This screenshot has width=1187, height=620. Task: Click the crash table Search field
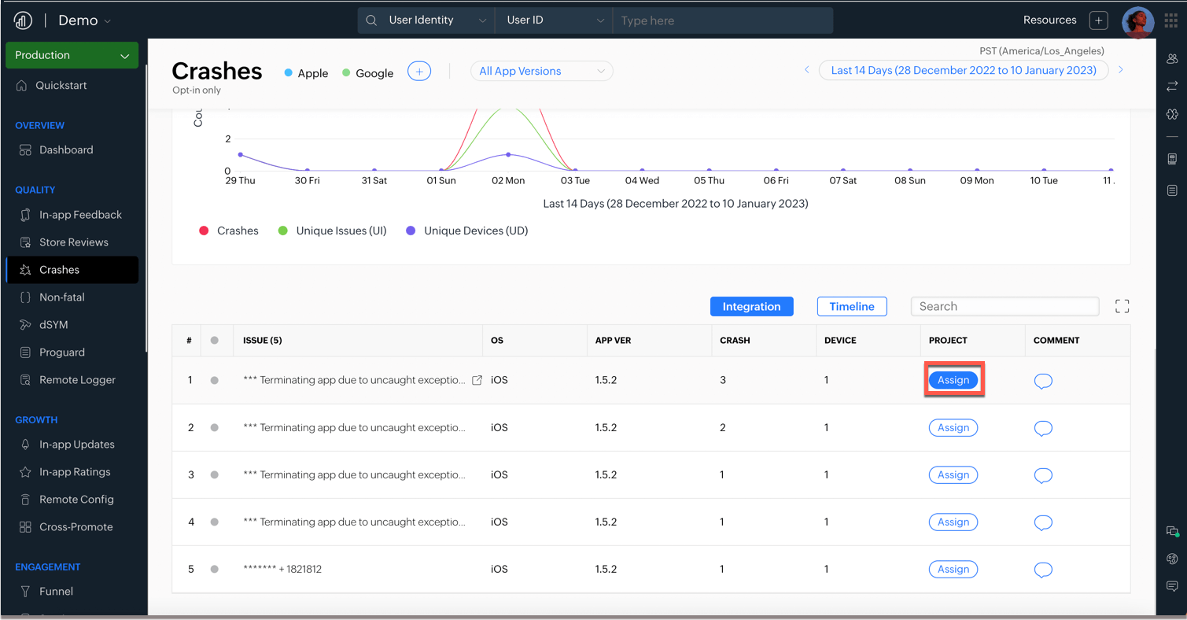pos(1004,307)
